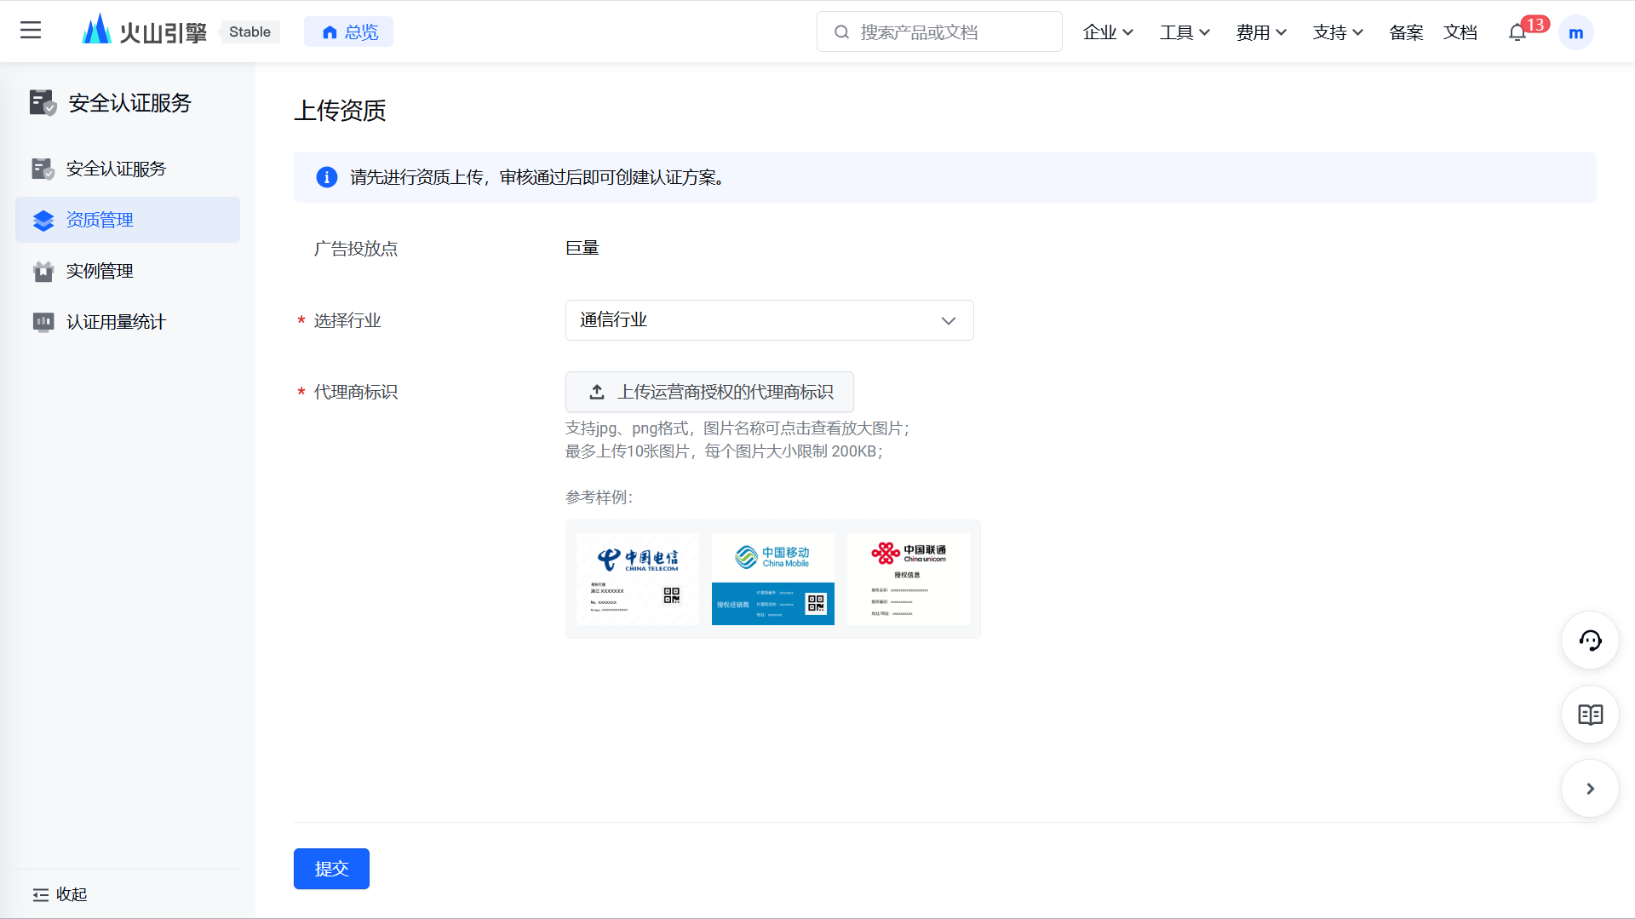The height and width of the screenshot is (919, 1635).
Task: Open 实例管理 in the sidebar
Action: (x=128, y=271)
